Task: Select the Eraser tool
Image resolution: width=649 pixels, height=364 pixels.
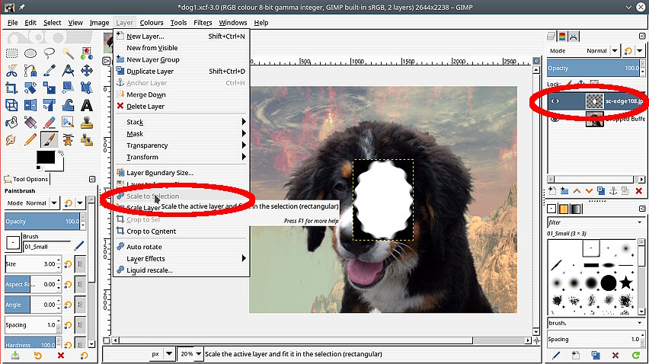Action: coord(50,123)
